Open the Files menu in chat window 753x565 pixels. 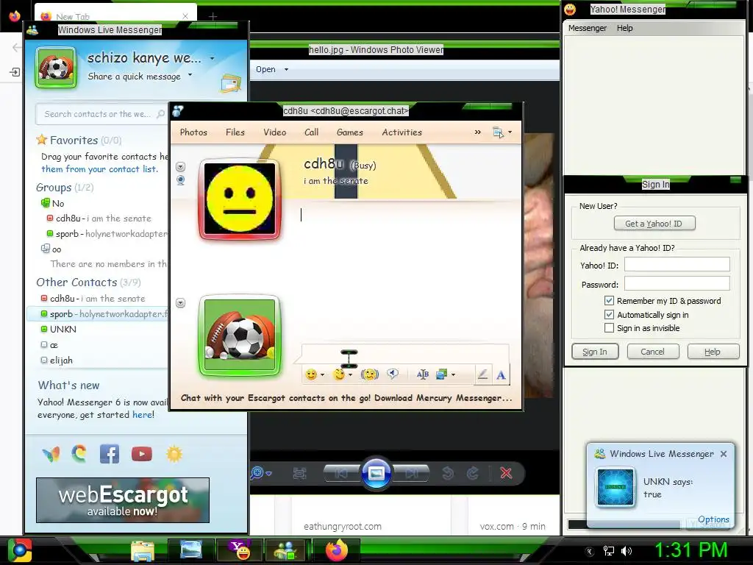(x=235, y=132)
